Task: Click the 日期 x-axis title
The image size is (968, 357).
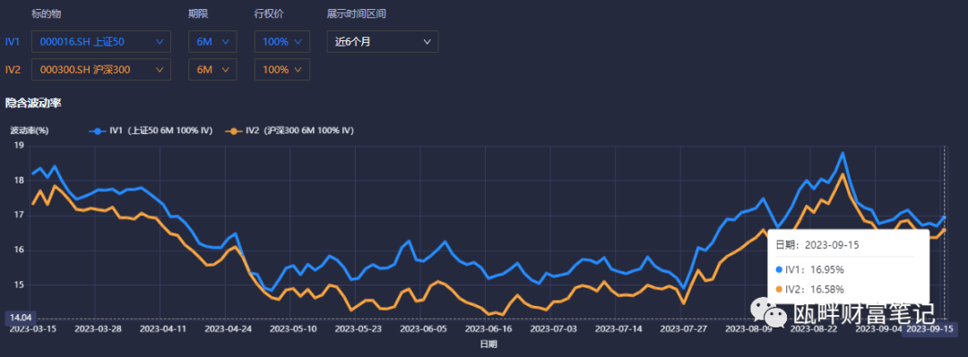Action: click(x=488, y=344)
